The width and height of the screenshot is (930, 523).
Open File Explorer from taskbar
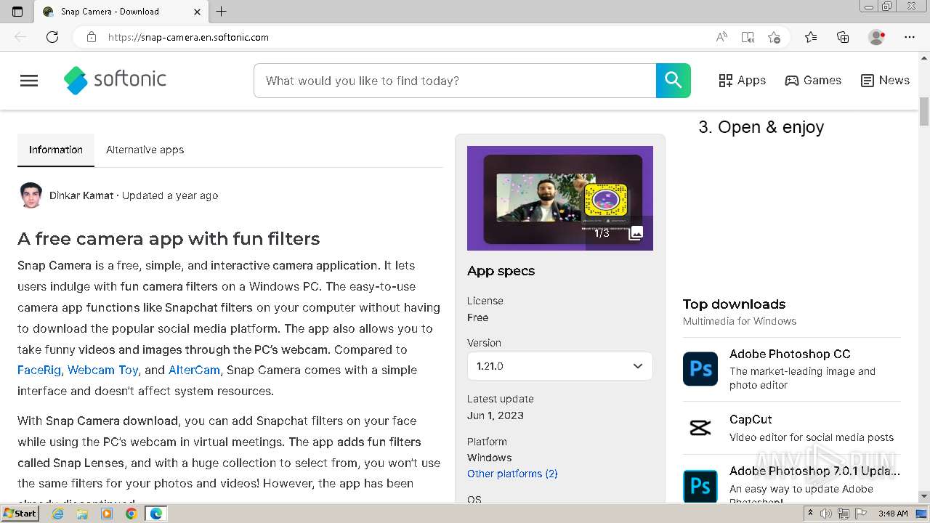(x=82, y=514)
